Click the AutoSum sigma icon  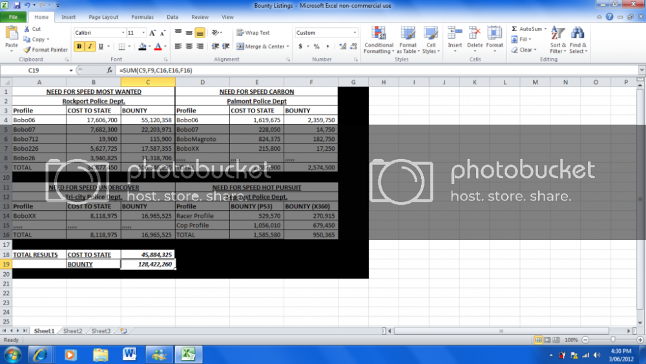(514, 29)
